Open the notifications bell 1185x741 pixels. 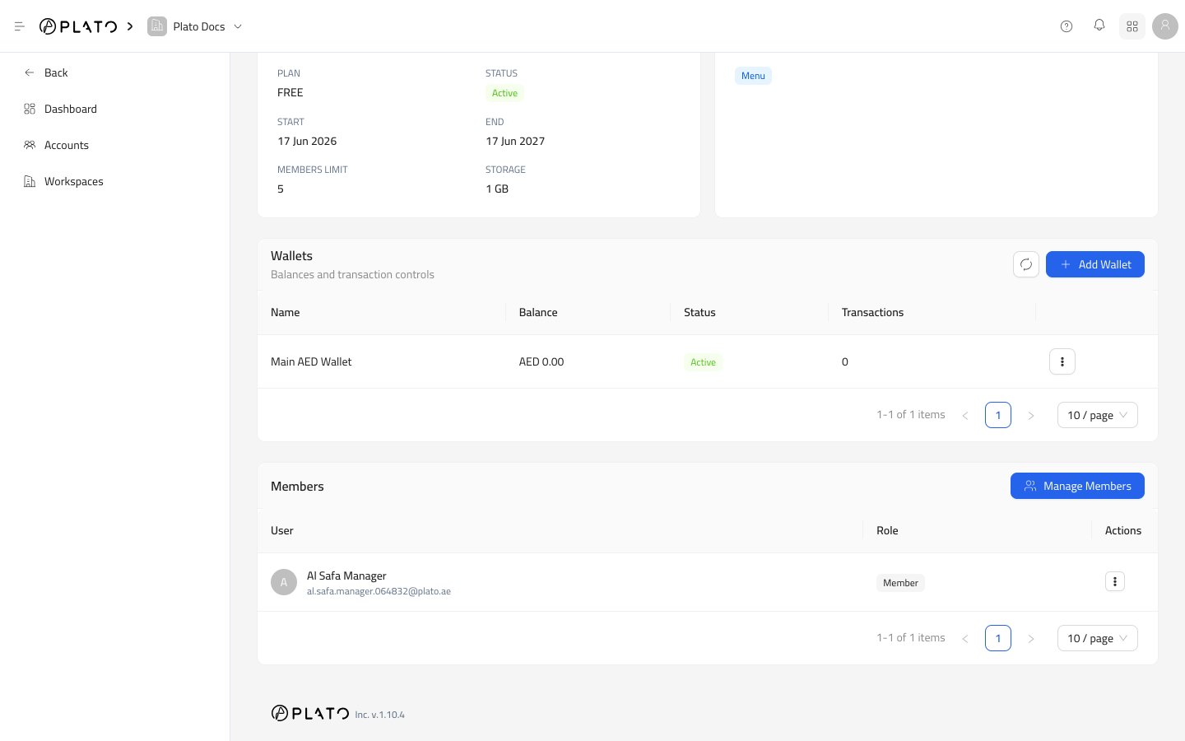1099,26
